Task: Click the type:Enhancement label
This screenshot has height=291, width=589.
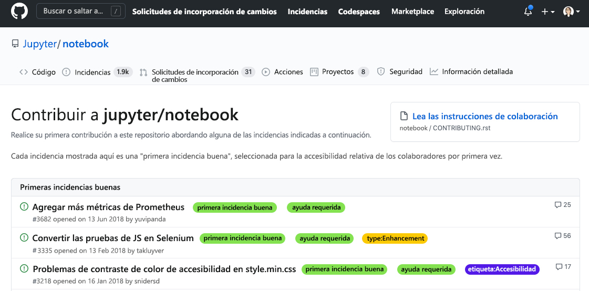Action: point(395,238)
